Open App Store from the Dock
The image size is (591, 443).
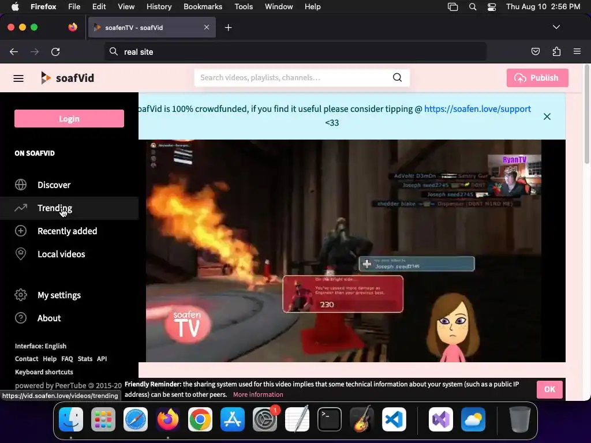tap(233, 419)
